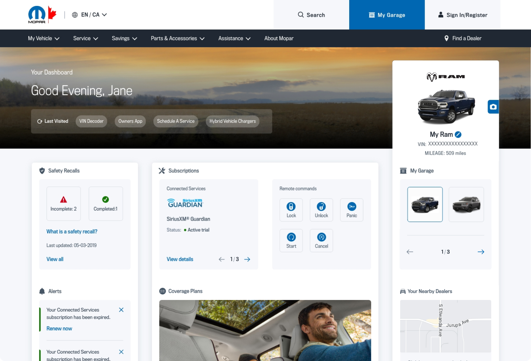
Task: Activate the Panic remote command
Action: pyautogui.click(x=351, y=210)
